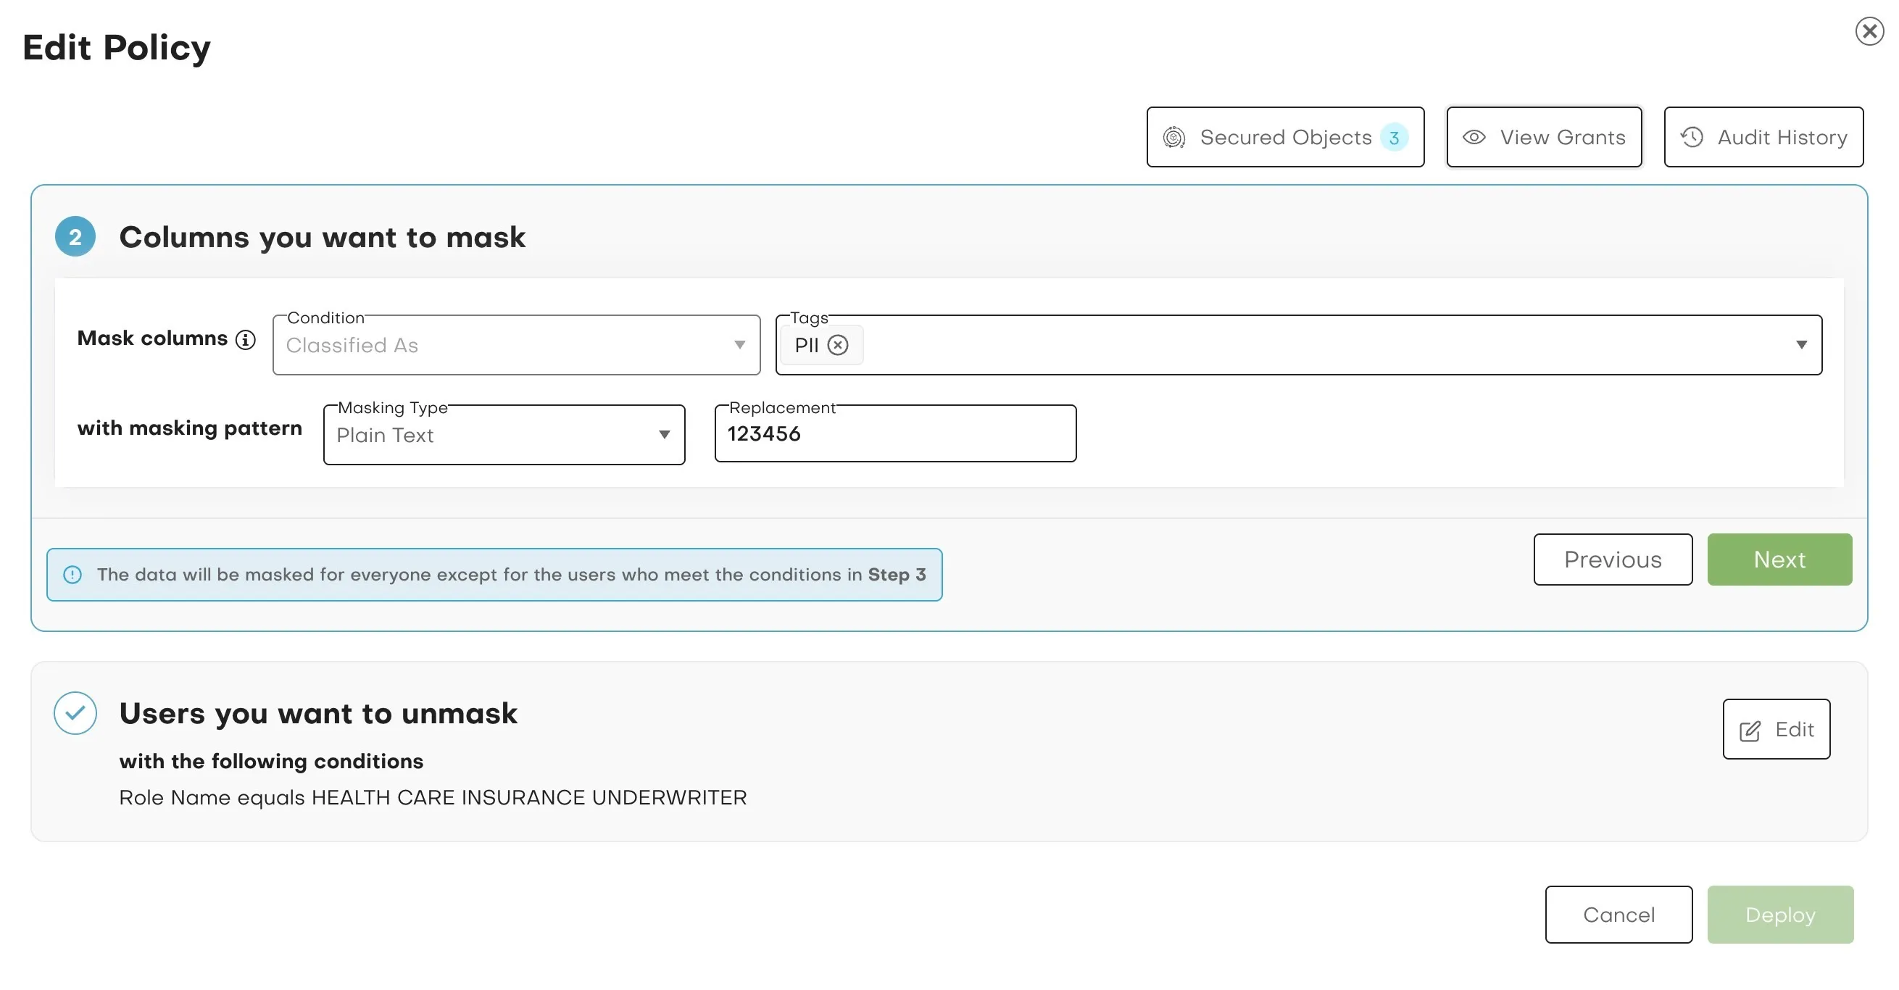1899x990 pixels.
Task: Click the pencil icon on the Edit button
Action: point(1751,730)
